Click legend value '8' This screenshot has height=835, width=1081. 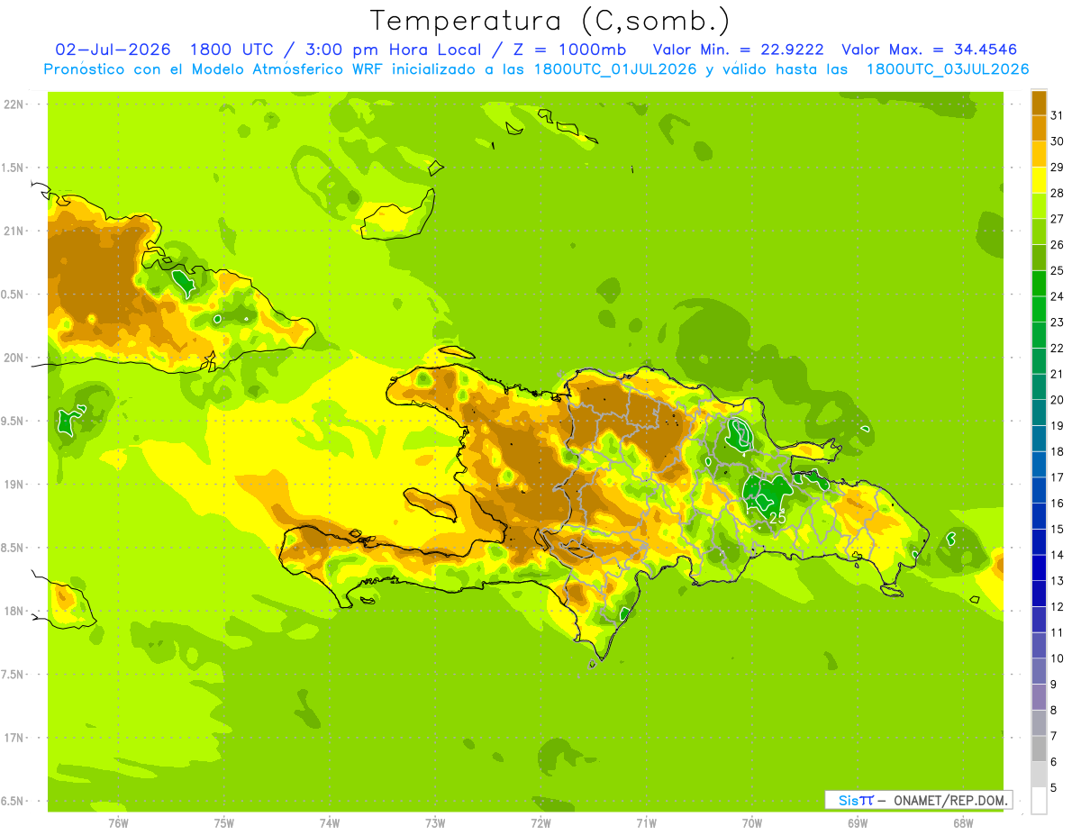pos(1053,711)
